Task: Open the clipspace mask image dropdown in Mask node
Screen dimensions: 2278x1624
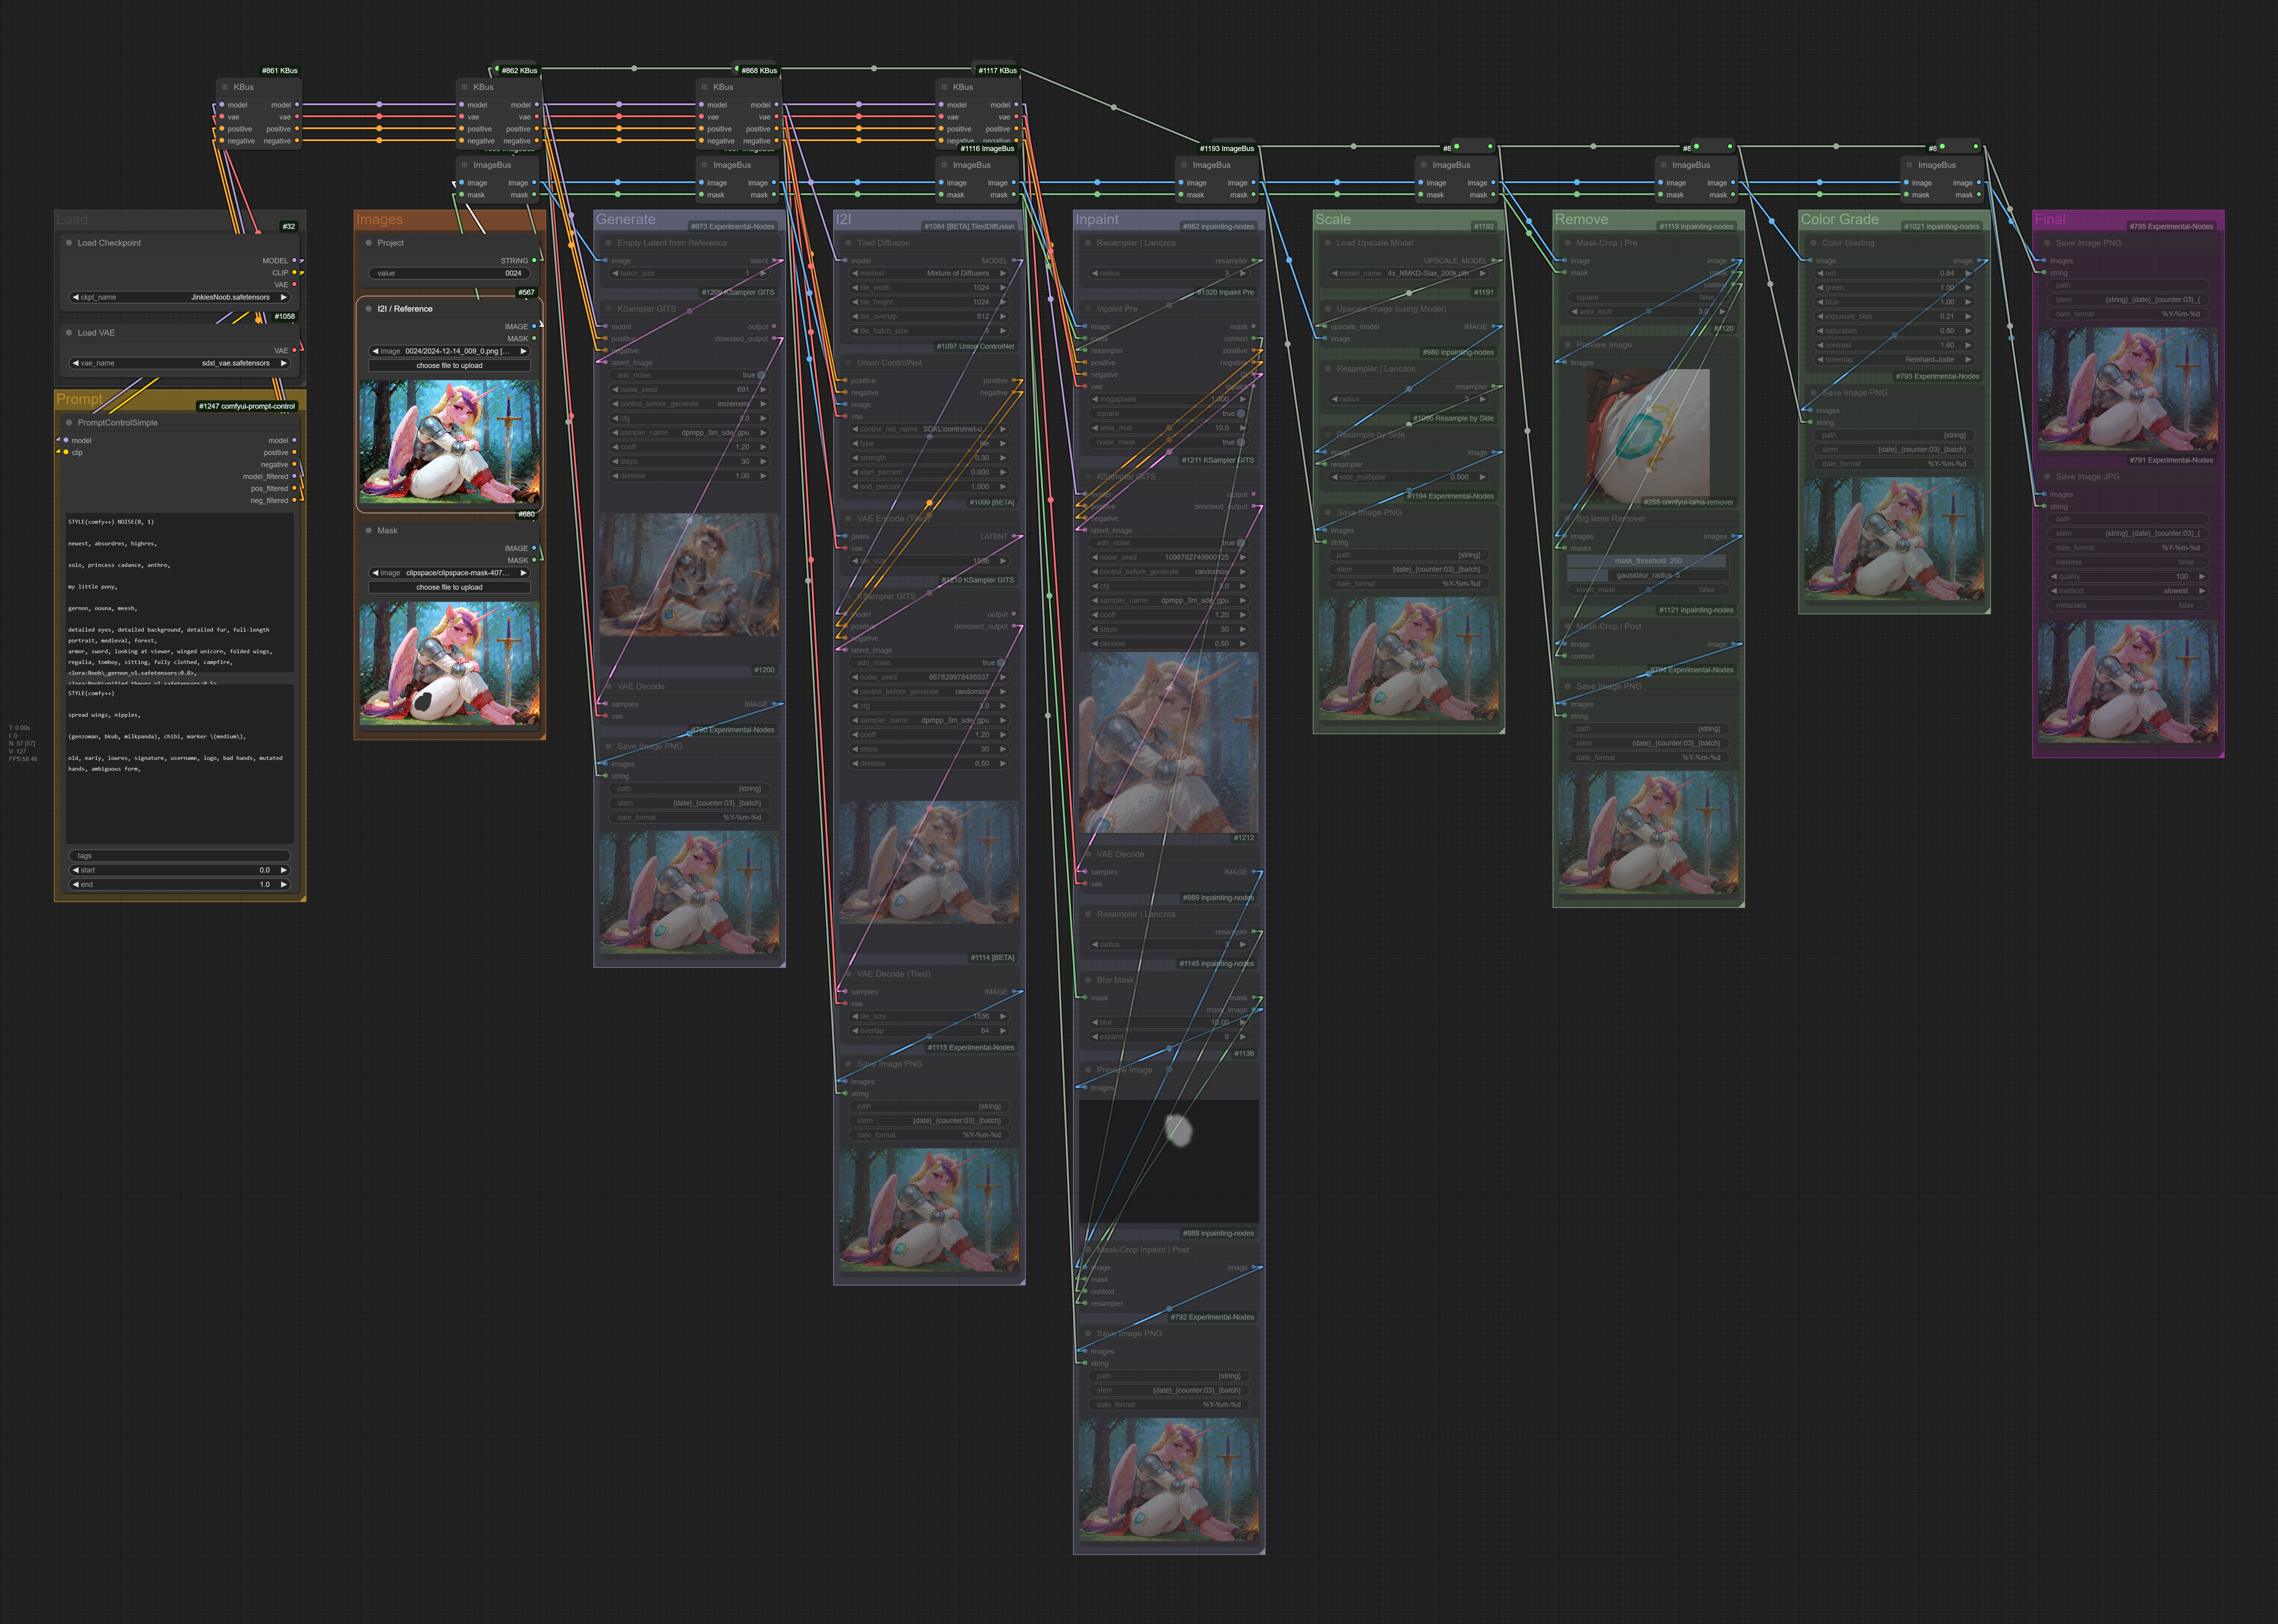Action: click(x=449, y=573)
